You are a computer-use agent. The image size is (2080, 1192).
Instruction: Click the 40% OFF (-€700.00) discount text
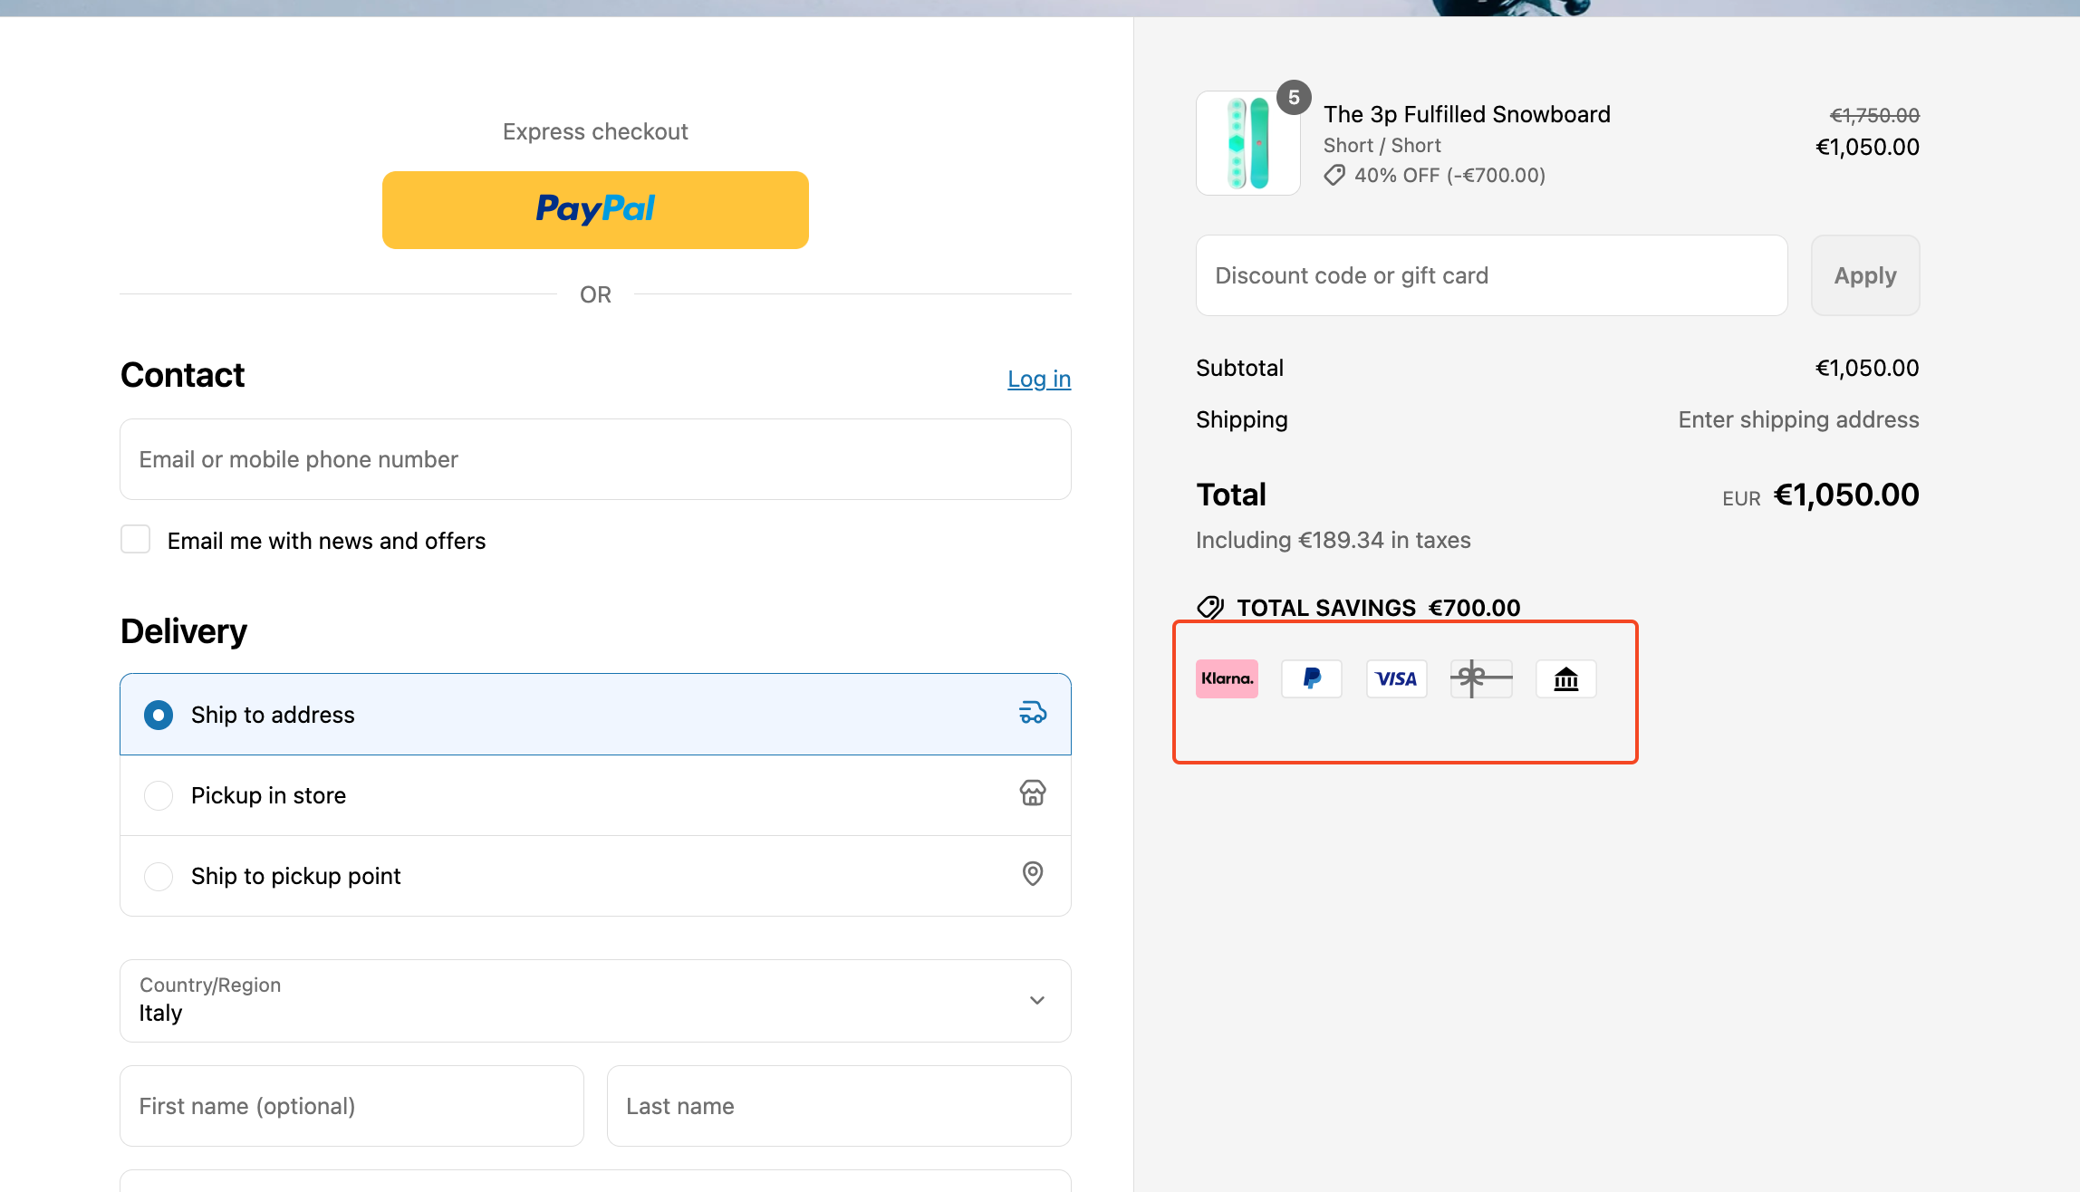point(1449,175)
